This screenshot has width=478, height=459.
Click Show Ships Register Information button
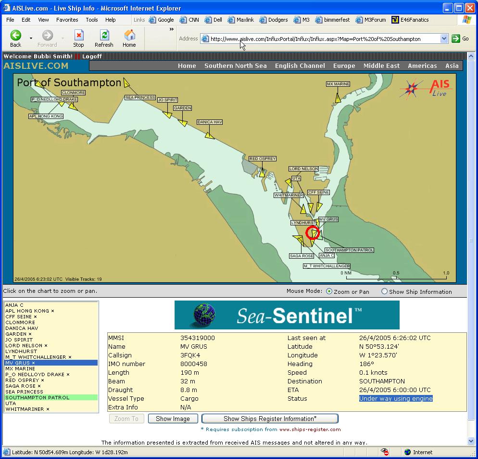click(270, 419)
